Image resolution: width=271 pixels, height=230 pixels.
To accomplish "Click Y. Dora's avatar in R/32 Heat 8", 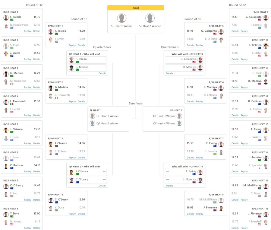I will pos(6,214).
